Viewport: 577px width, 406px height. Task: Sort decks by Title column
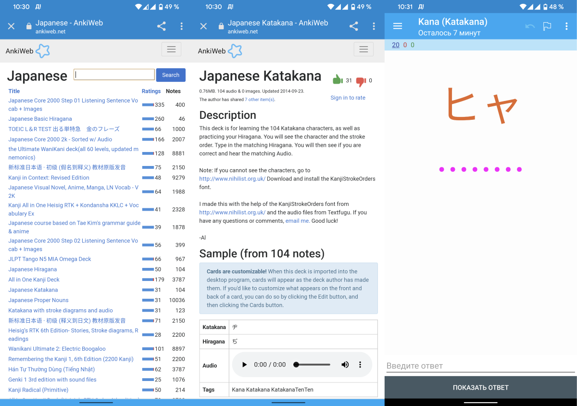14,91
